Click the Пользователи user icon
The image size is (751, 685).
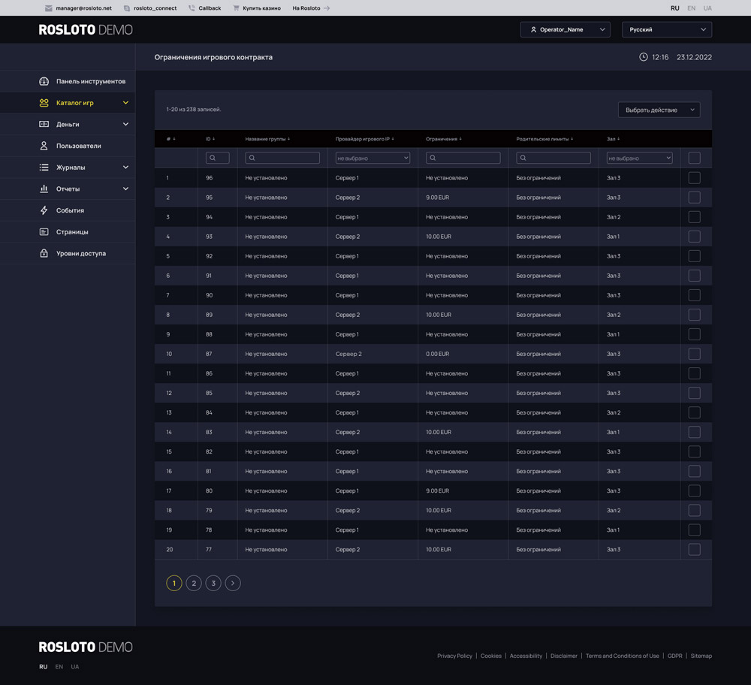44,146
